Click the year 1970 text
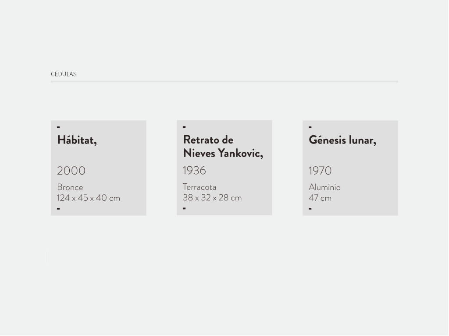Image resolution: width=449 pixels, height=336 pixels. (320, 171)
